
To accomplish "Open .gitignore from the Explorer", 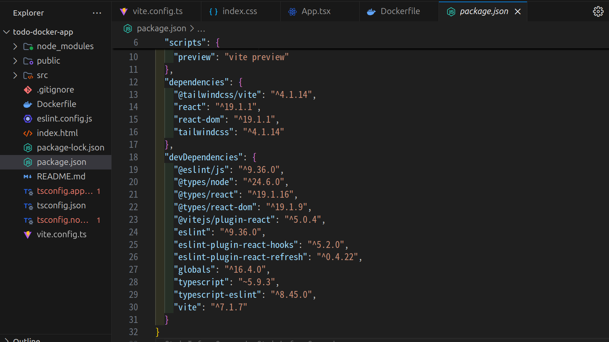I will point(56,90).
